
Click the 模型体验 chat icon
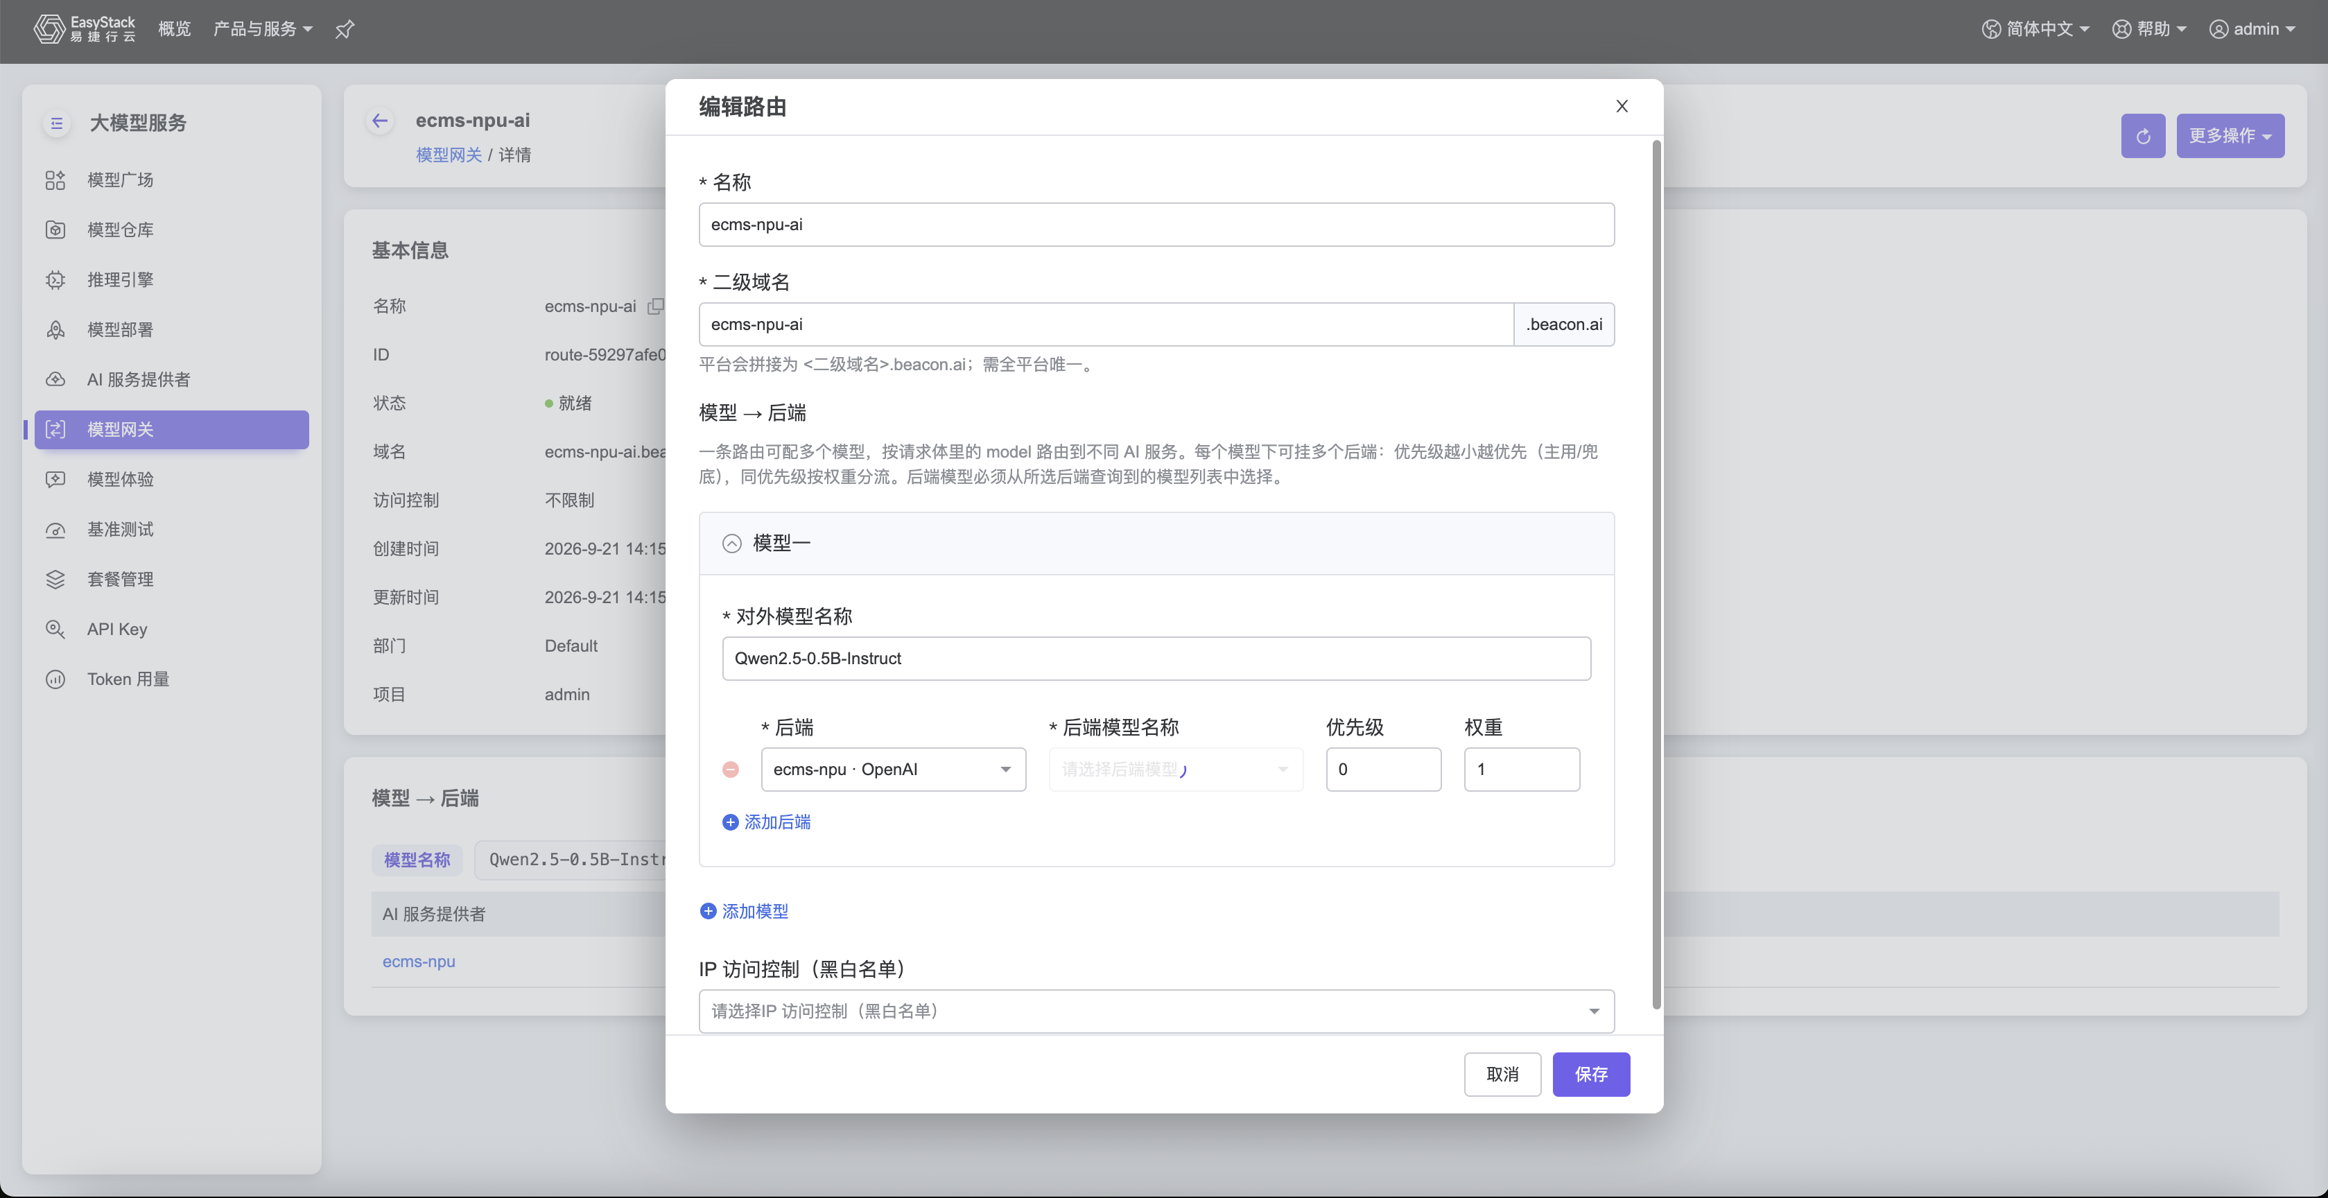pyautogui.click(x=55, y=479)
